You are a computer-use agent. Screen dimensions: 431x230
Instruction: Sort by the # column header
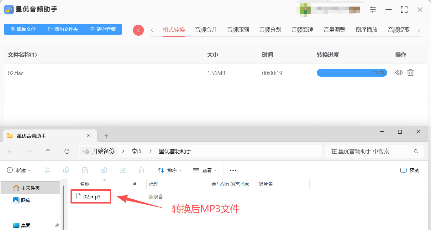click(x=135, y=184)
